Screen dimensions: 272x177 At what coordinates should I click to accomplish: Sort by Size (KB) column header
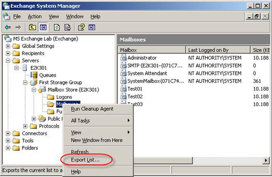[x=261, y=50]
